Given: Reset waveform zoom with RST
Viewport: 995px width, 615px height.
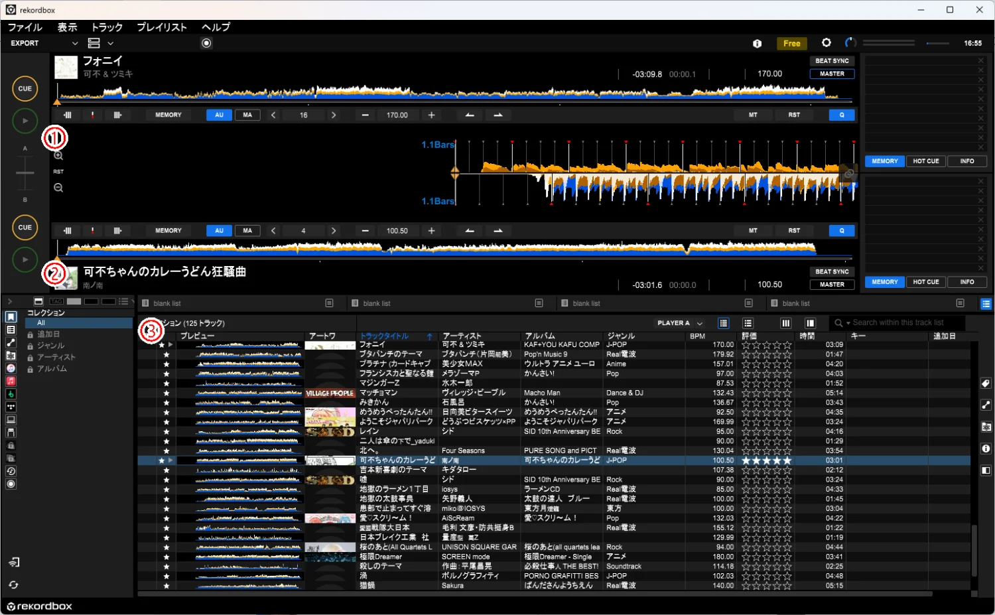Looking at the screenshot, I should (58, 172).
